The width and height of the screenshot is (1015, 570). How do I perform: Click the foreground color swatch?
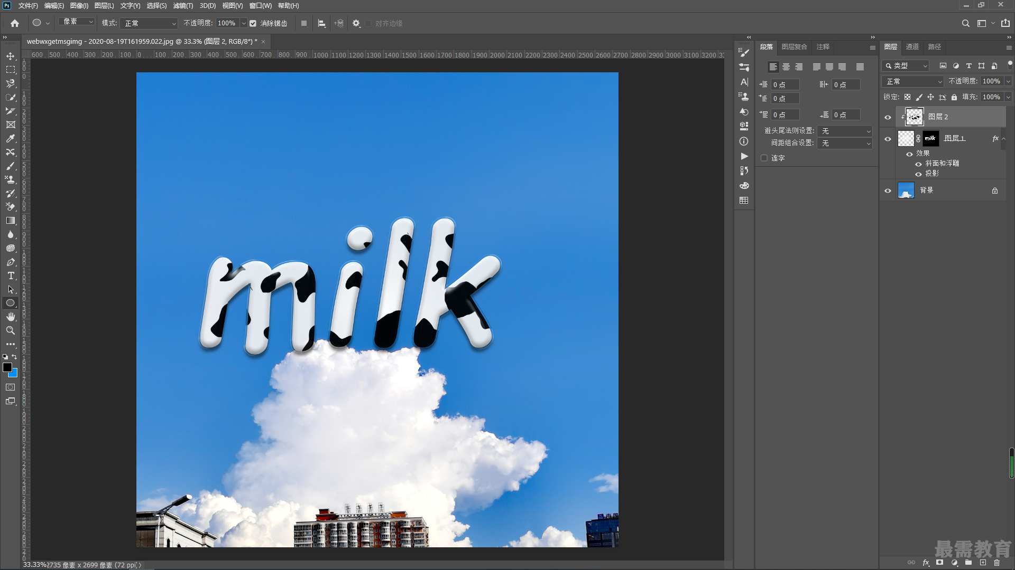[7, 367]
